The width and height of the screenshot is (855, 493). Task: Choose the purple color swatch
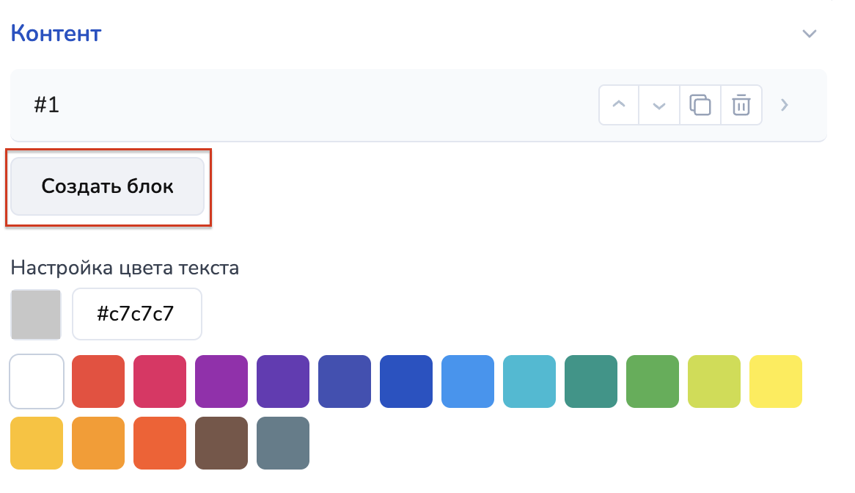point(221,381)
